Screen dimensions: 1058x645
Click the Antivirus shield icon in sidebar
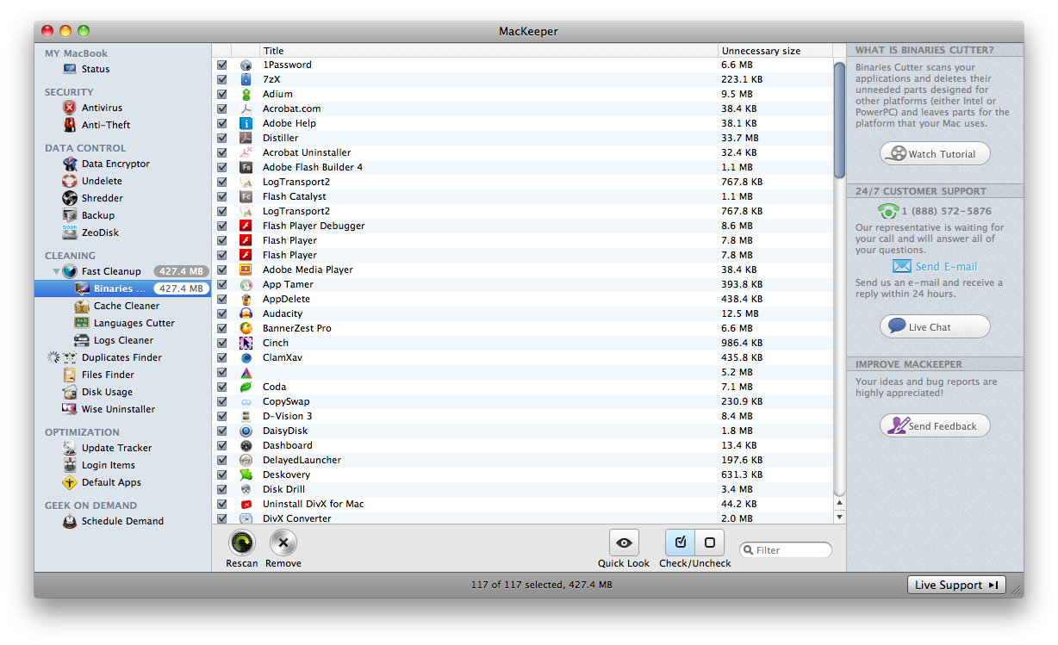[x=70, y=108]
